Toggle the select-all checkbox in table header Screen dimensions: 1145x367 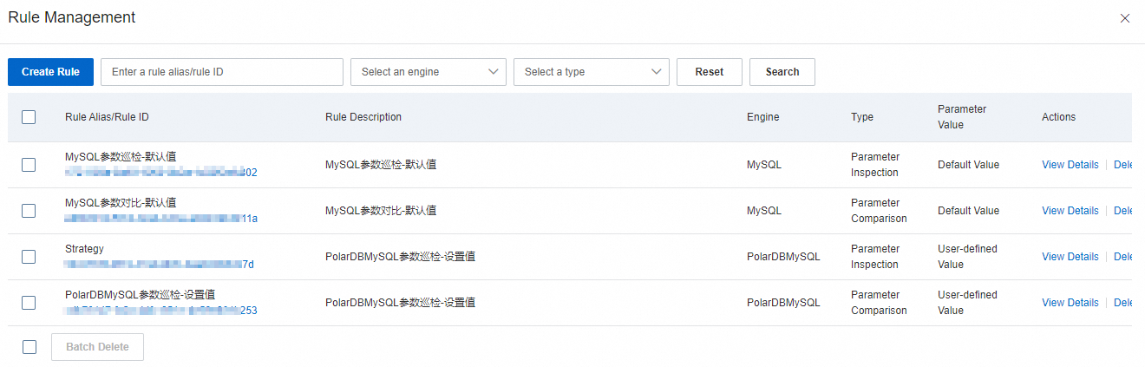click(29, 117)
